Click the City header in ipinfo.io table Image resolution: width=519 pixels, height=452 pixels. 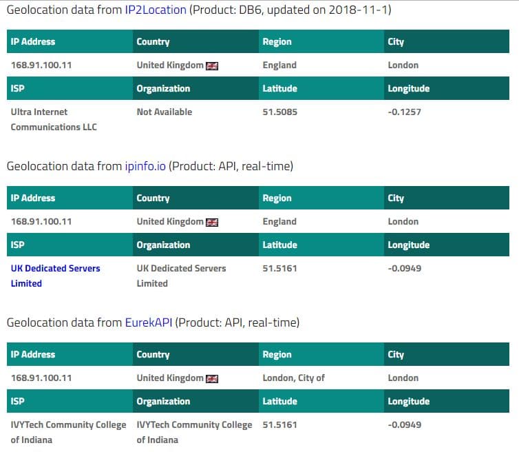[x=447, y=198]
